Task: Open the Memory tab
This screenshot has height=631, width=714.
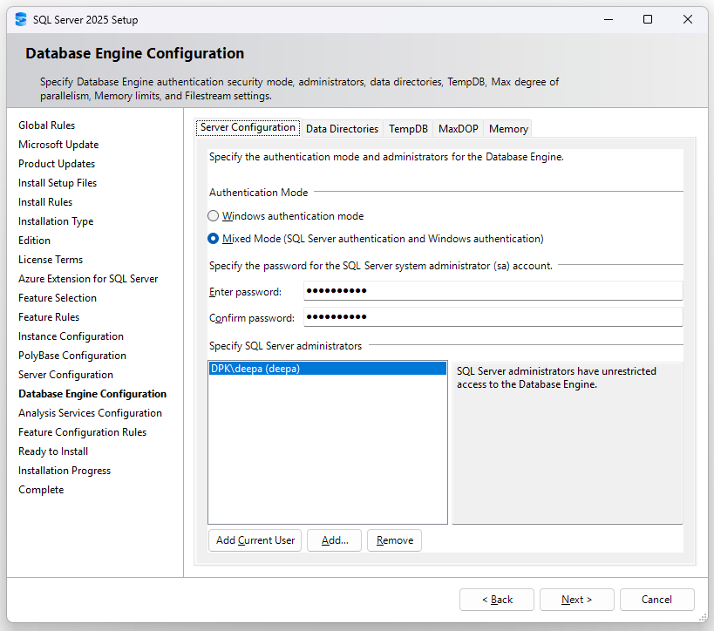Action: pos(507,128)
